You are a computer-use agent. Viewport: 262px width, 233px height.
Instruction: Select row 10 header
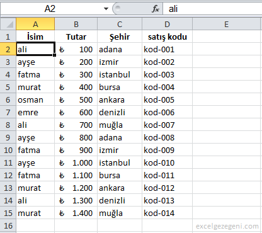(x=8, y=150)
